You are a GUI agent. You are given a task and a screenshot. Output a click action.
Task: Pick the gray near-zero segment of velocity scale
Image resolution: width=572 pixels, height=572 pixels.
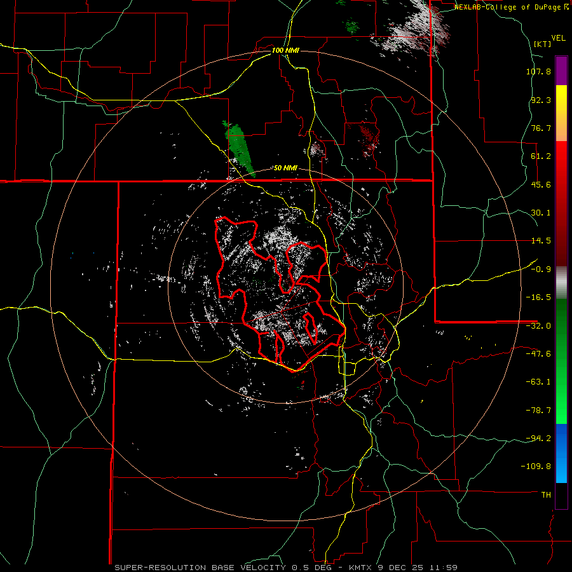pyautogui.click(x=561, y=283)
